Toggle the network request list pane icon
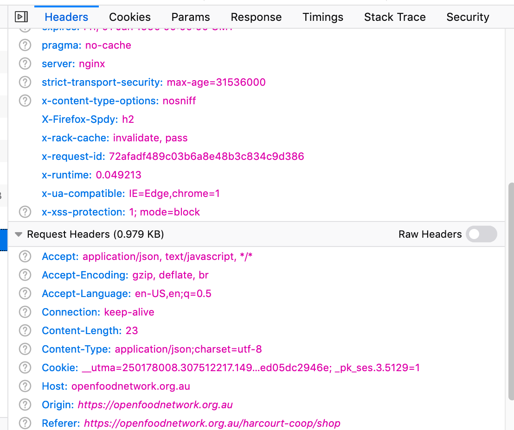Viewport: 514px width, 430px height. (x=21, y=17)
